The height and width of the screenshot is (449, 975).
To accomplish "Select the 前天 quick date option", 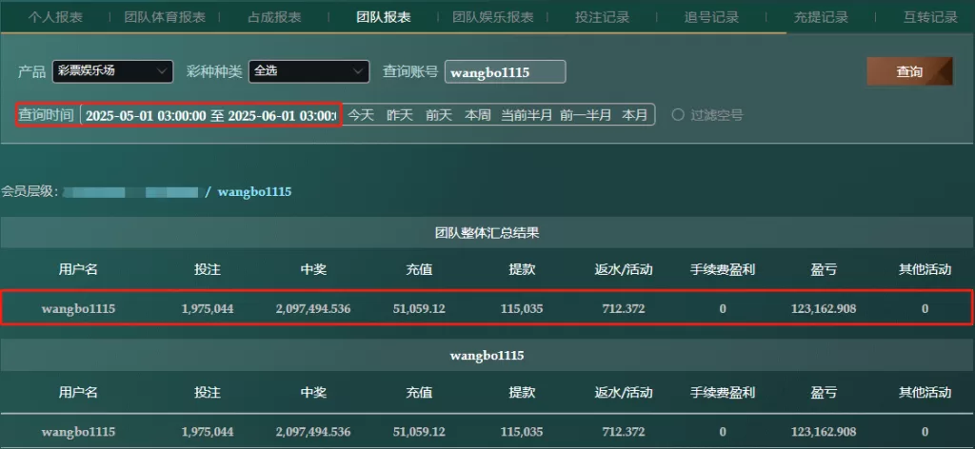I will [x=439, y=115].
